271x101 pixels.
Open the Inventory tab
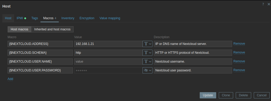pos(68,18)
